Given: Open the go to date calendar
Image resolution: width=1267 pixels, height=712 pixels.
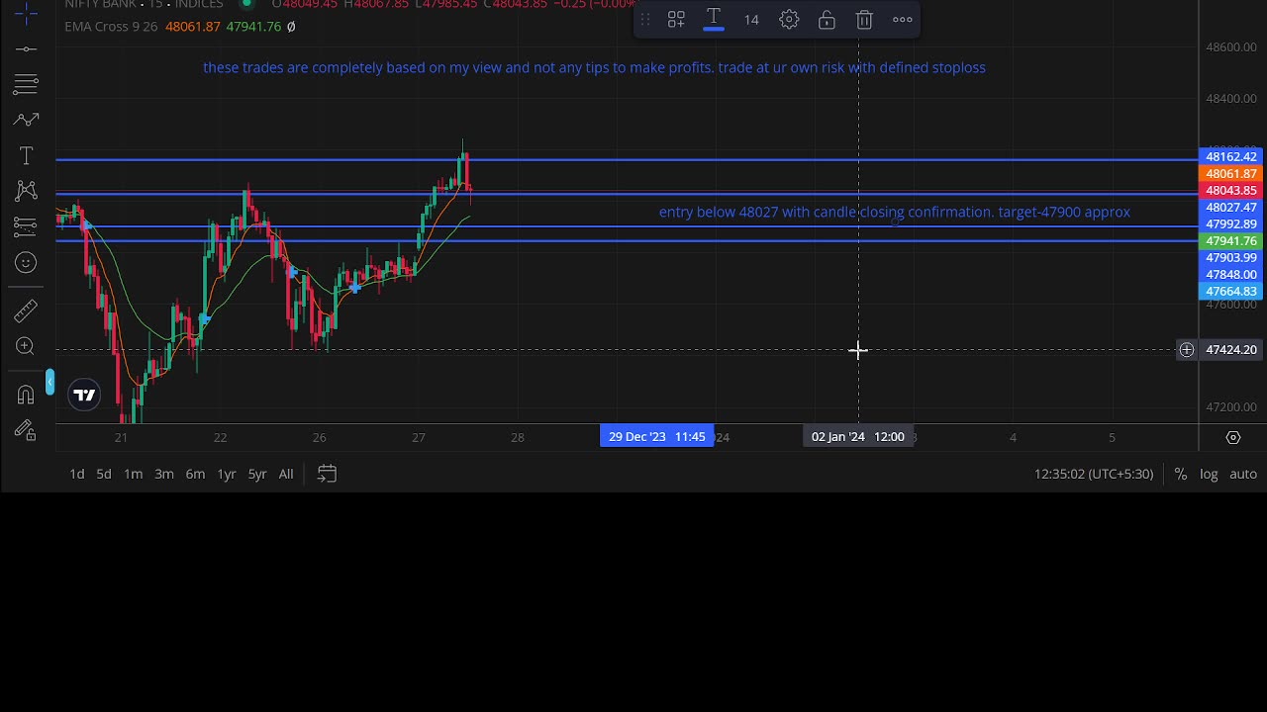Looking at the screenshot, I should coord(327,474).
